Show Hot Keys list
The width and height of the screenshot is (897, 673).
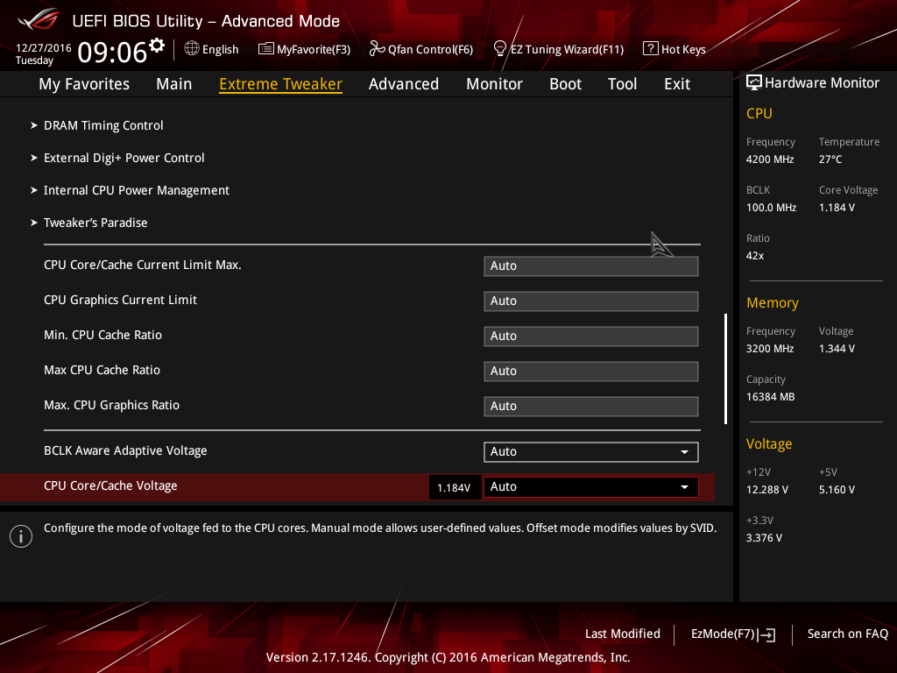(x=683, y=49)
